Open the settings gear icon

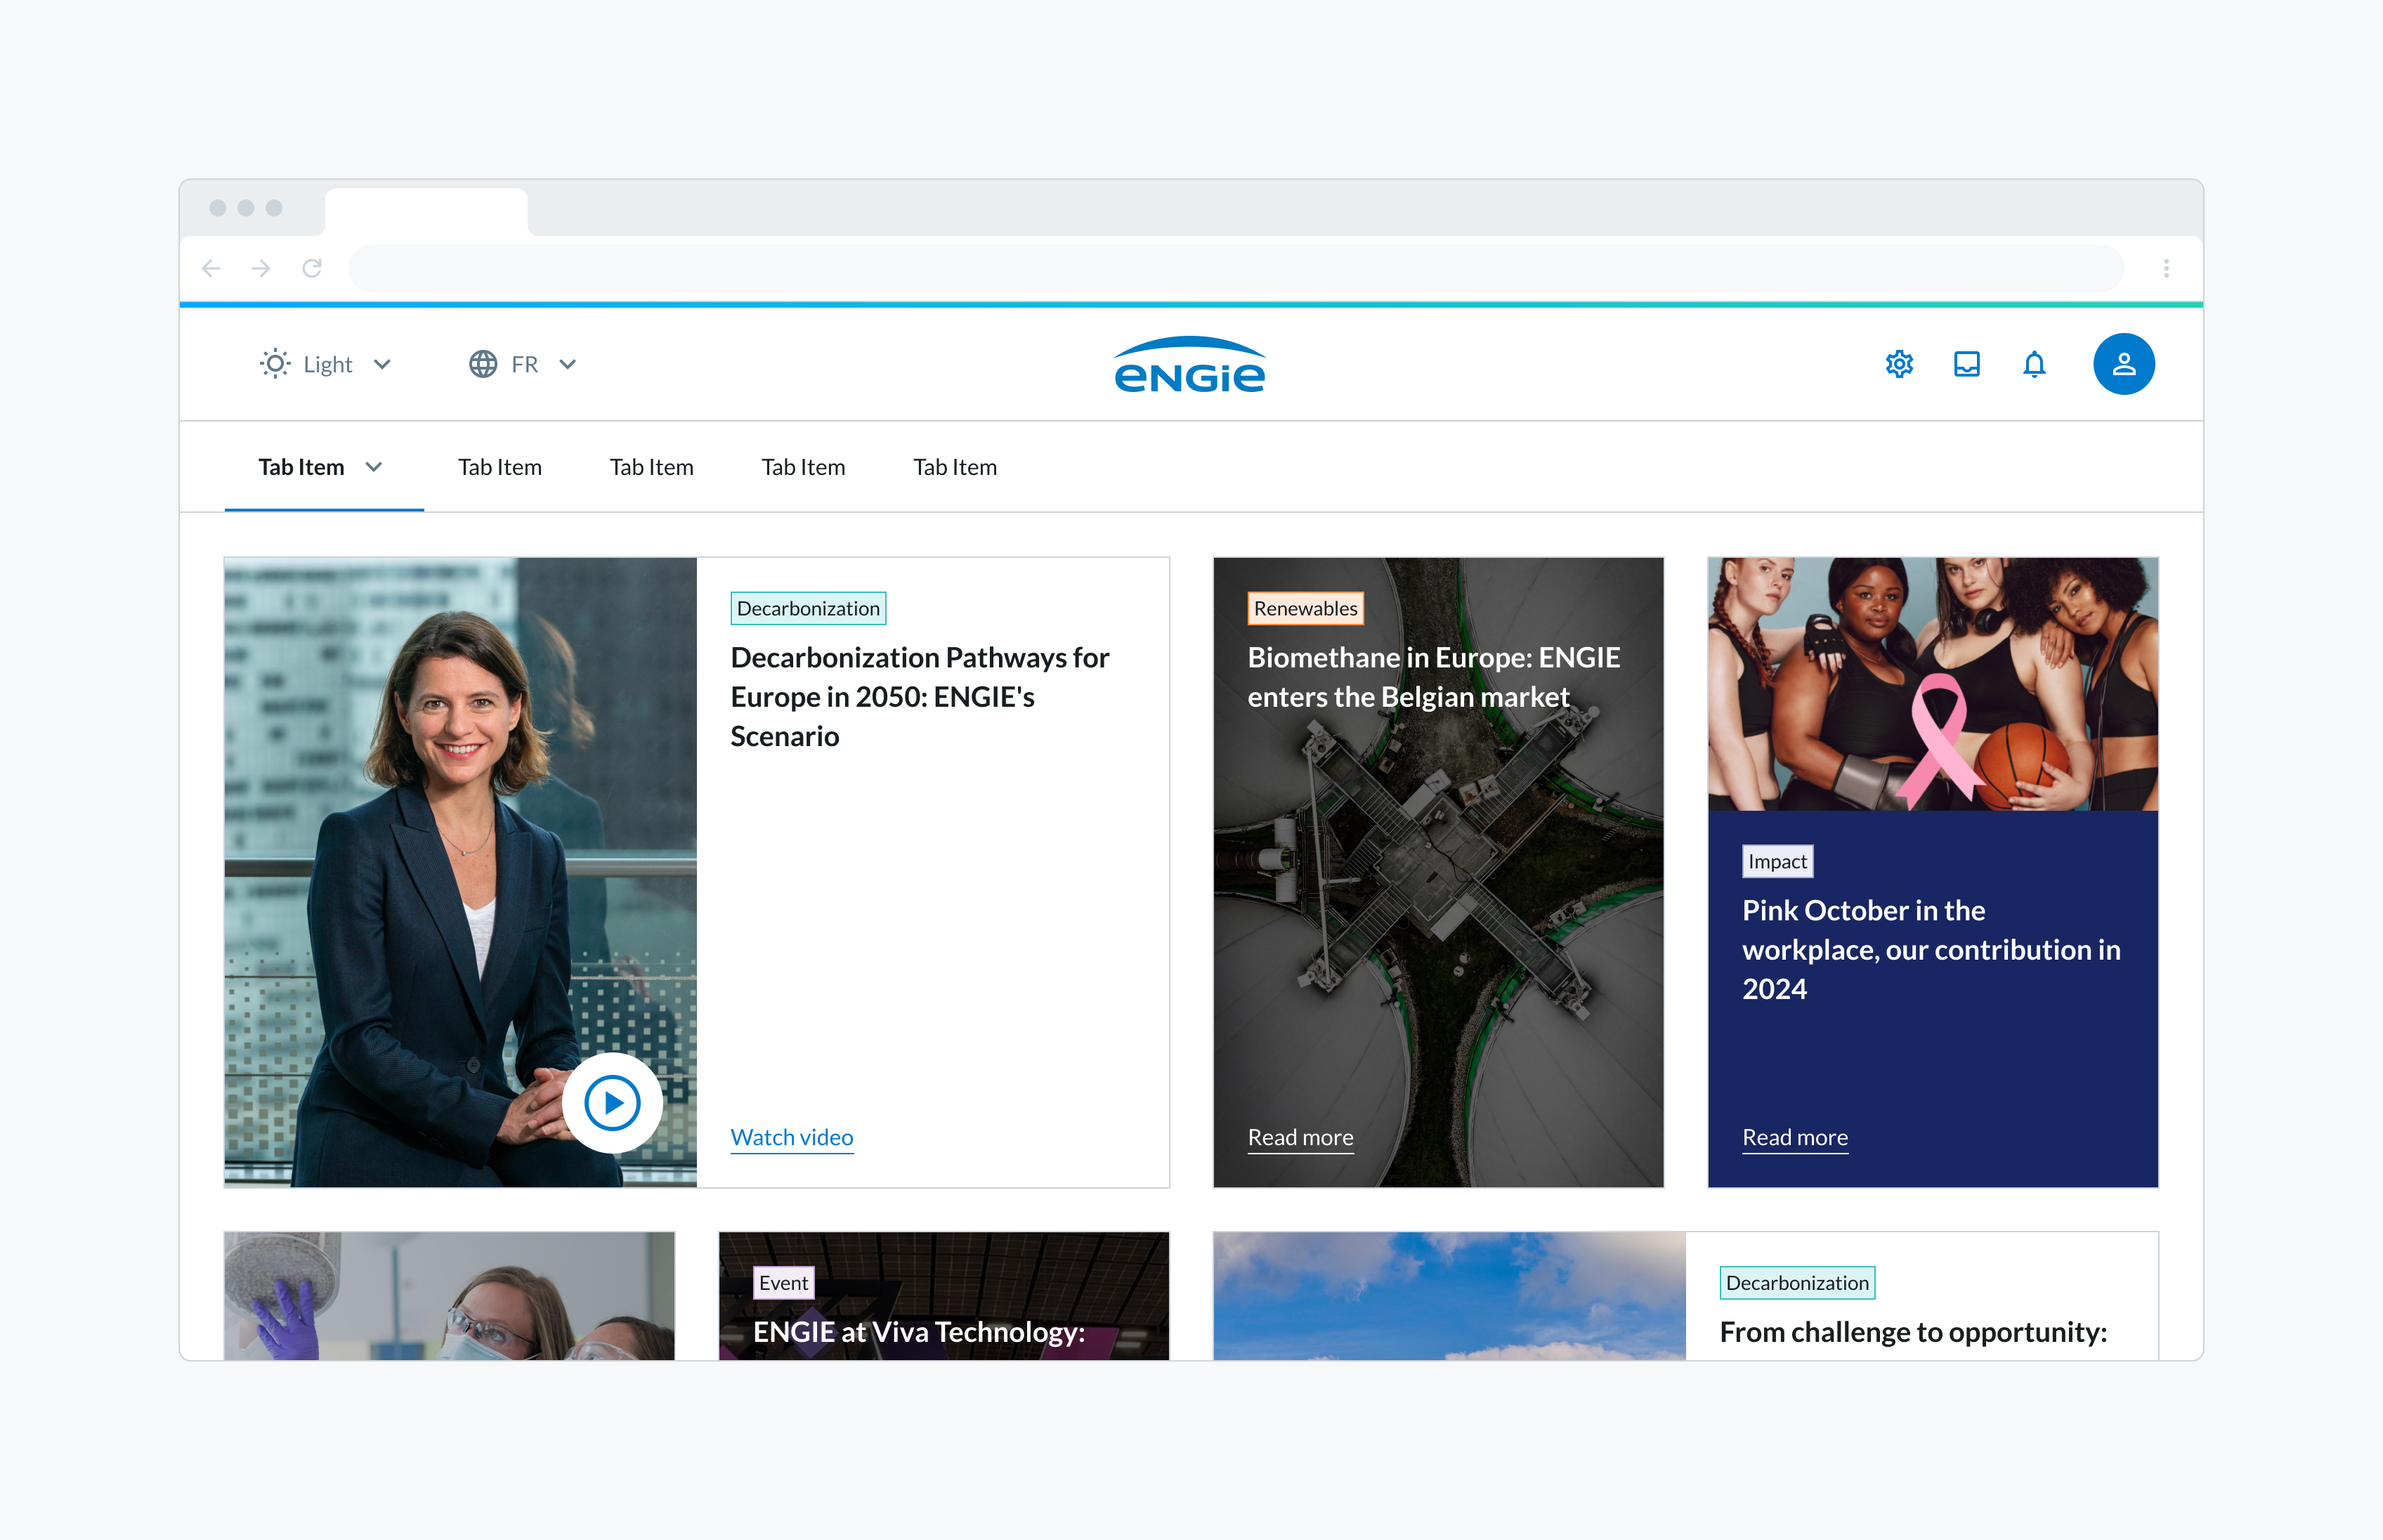1899,364
